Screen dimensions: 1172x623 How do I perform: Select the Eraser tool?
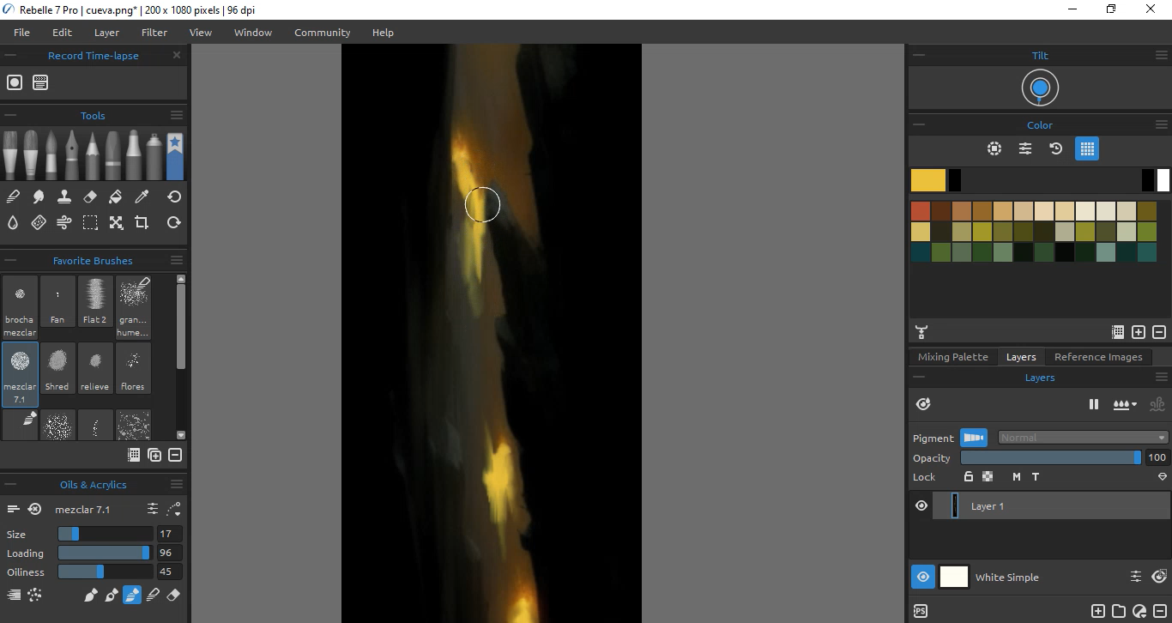[90, 197]
